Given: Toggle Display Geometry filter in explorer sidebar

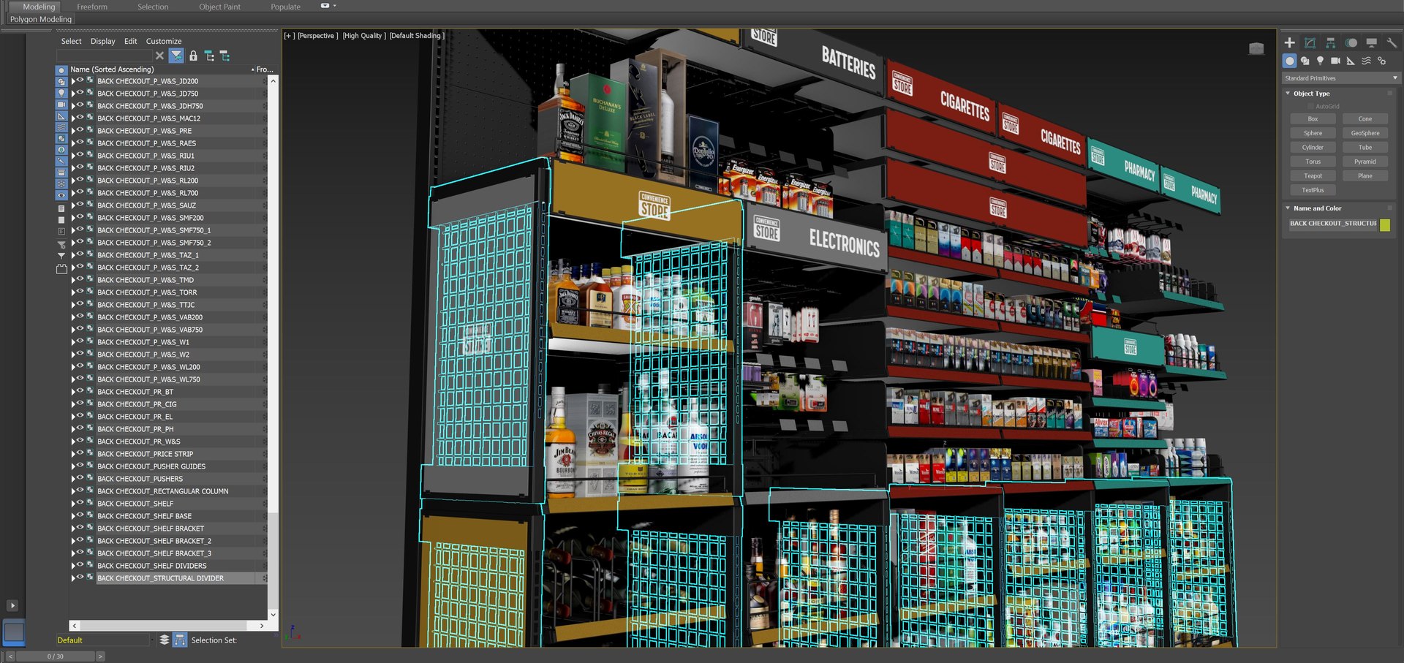Looking at the screenshot, I should (61, 71).
